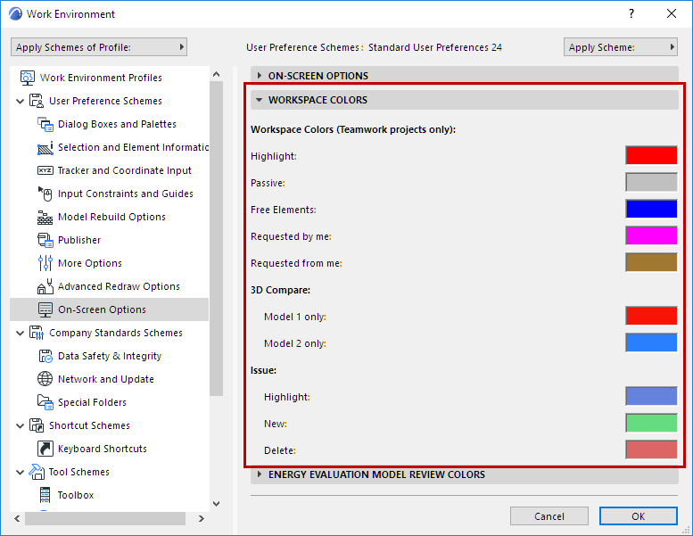693x536 pixels.
Task: Click the Publisher icon
Action: click(45, 240)
